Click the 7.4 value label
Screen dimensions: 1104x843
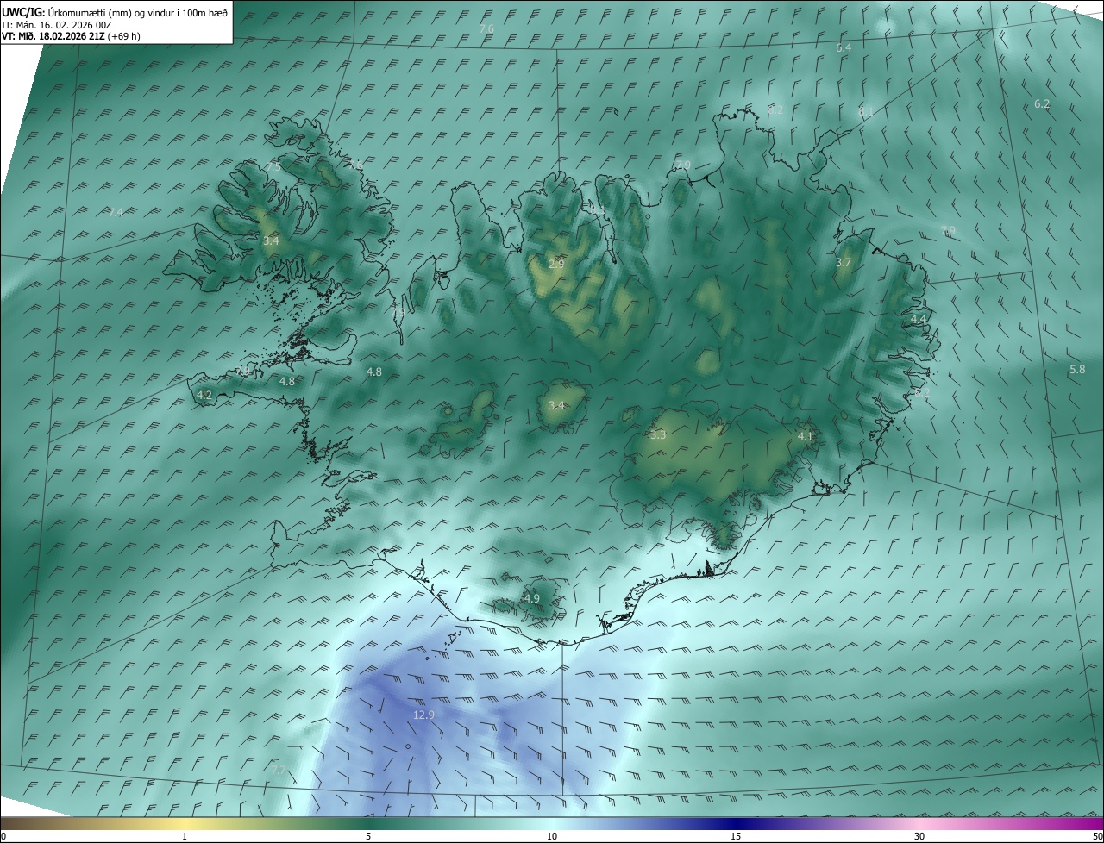point(115,212)
